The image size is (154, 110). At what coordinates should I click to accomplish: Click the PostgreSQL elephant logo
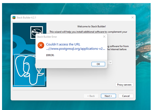(x=29, y=69)
